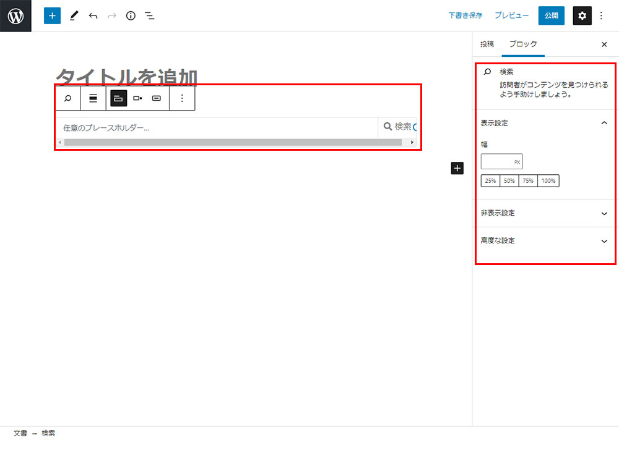Set the width to 50%
Screen dimensions: 619x456
509,181
